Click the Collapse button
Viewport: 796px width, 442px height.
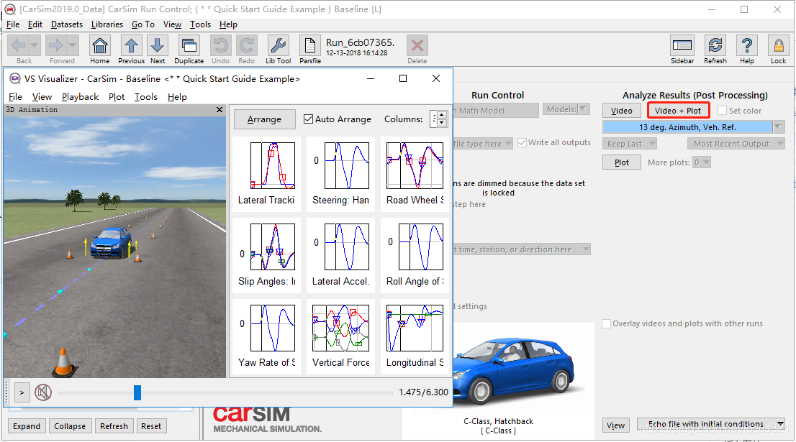tap(70, 426)
